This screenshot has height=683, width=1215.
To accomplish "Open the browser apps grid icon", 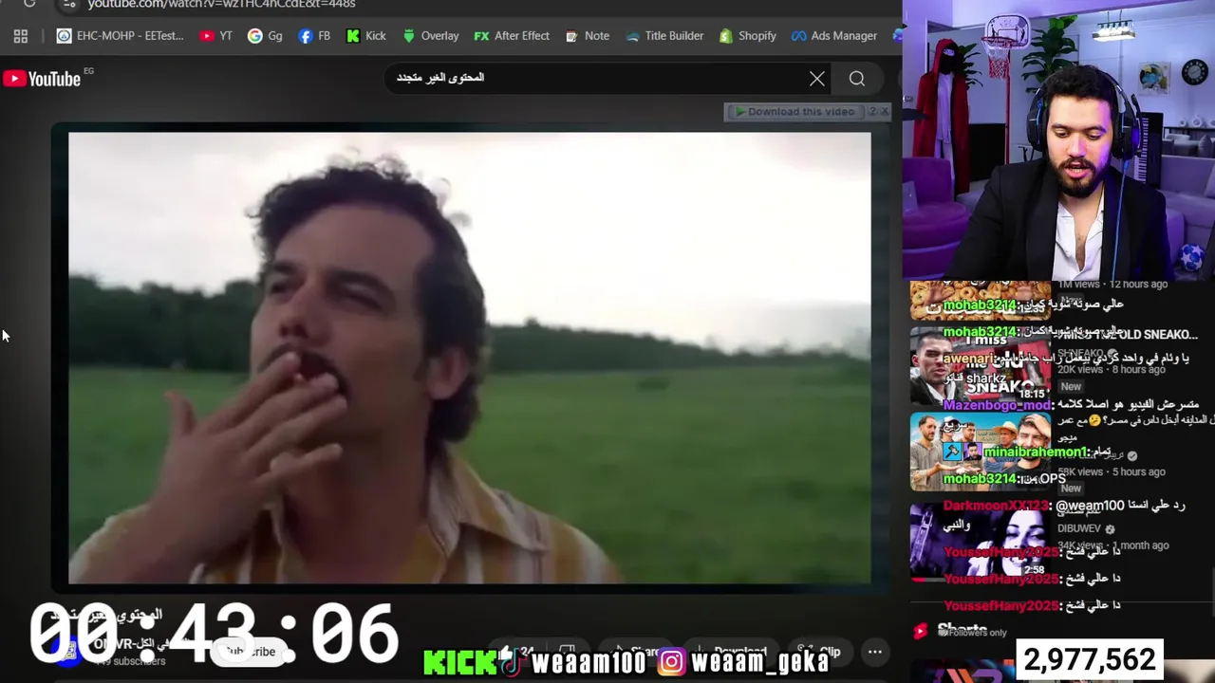I will coord(21,36).
